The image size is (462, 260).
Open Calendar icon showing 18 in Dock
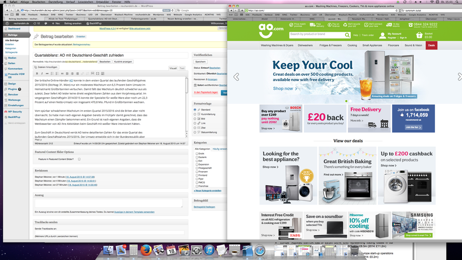coord(171,250)
